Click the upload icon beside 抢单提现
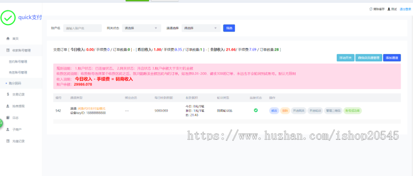Viewport: 413px width, 176px height. [8, 106]
